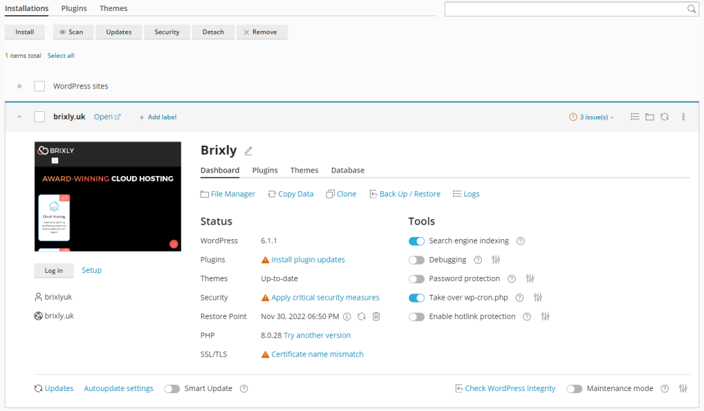Image resolution: width=704 pixels, height=411 pixels.
Task: Open help for Search engine indexing
Action: [x=520, y=241]
